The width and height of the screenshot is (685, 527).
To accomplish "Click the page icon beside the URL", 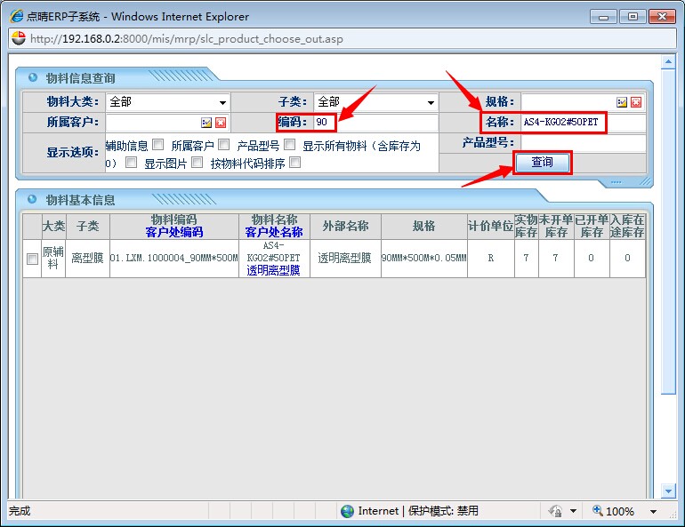I will [18, 38].
